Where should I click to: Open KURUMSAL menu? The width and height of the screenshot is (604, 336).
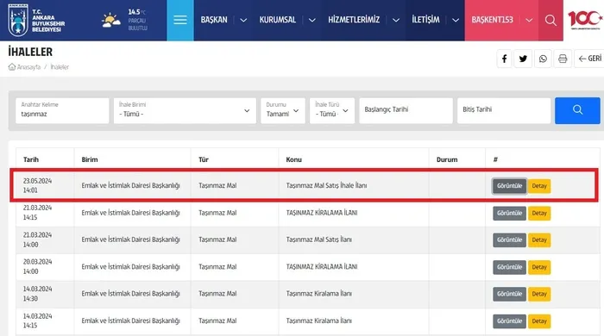277,20
